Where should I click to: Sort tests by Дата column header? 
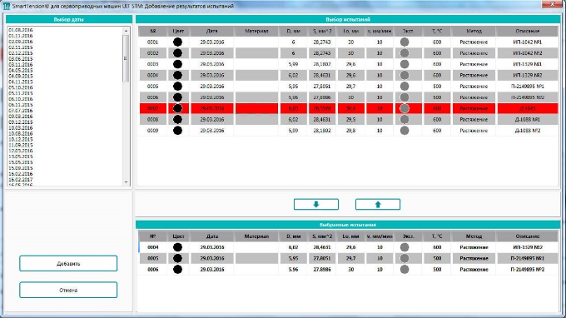point(212,31)
